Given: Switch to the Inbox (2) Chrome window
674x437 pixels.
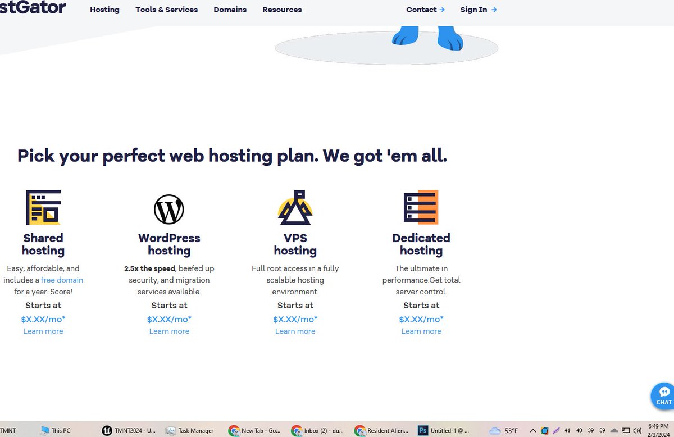Looking at the screenshot, I should (317, 431).
